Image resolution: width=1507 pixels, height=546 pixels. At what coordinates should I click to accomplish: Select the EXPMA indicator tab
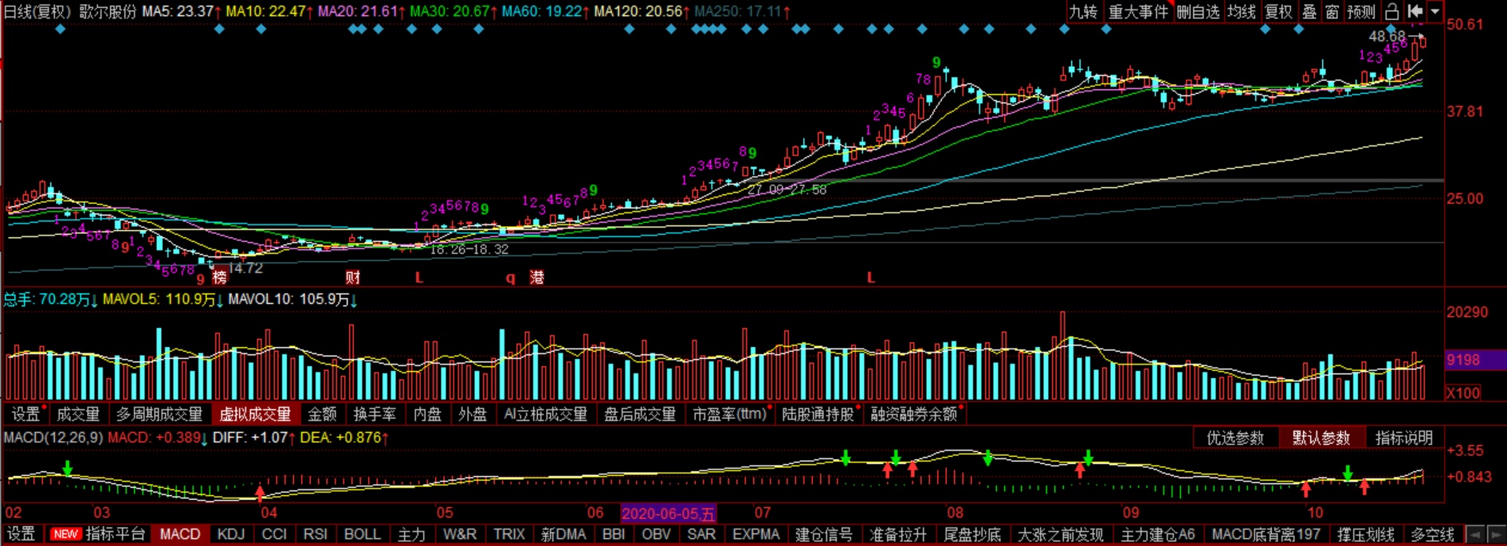click(755, 534)
